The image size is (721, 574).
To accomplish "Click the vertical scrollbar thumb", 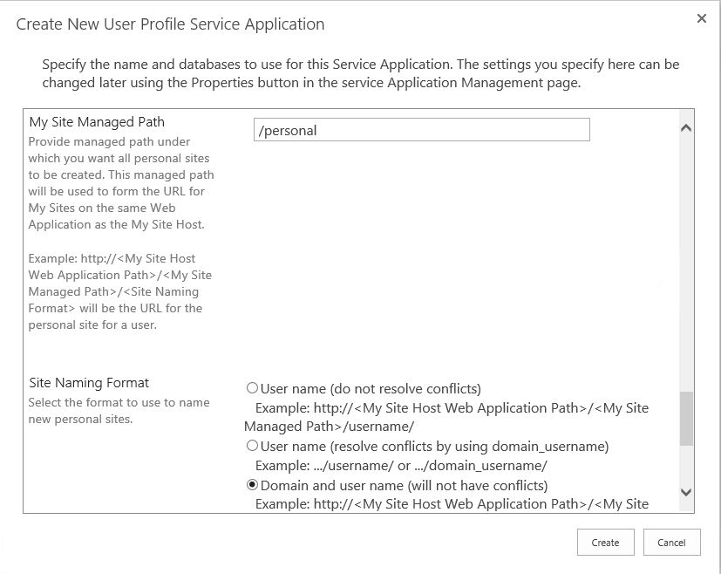I will coord(685,418).
